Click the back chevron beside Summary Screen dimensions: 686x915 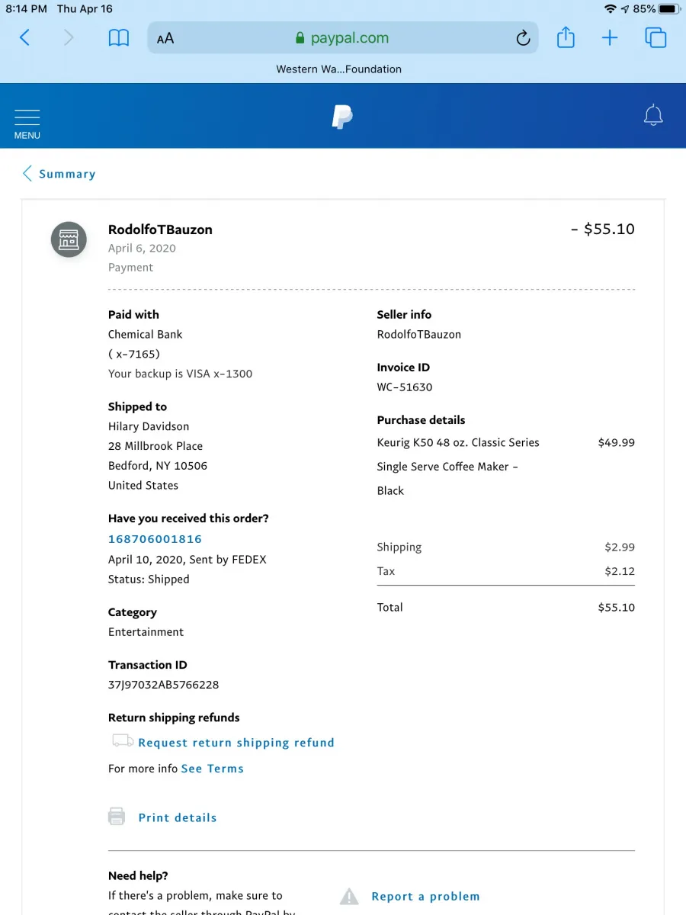coord(27,173)
